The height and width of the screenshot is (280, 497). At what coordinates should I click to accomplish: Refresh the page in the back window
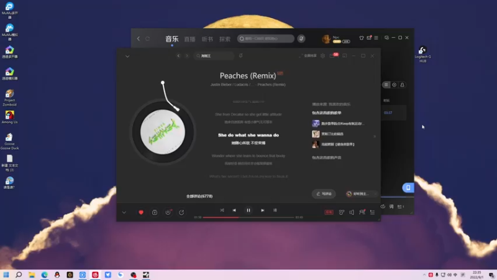(x=147, y=39)
